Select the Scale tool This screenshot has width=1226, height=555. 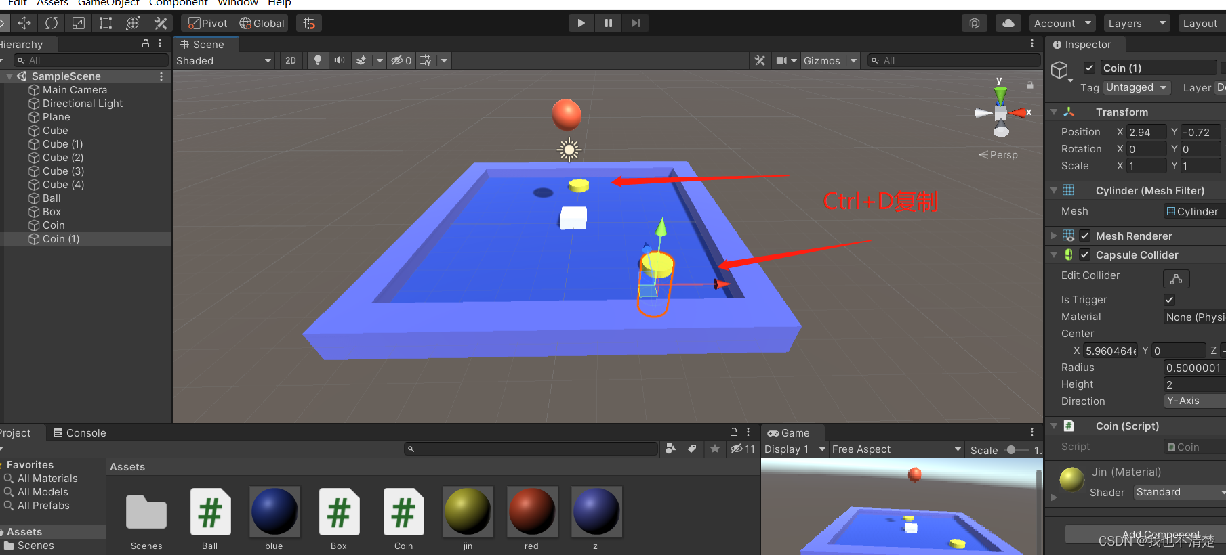pyautogui.click(x=79, y=23)
